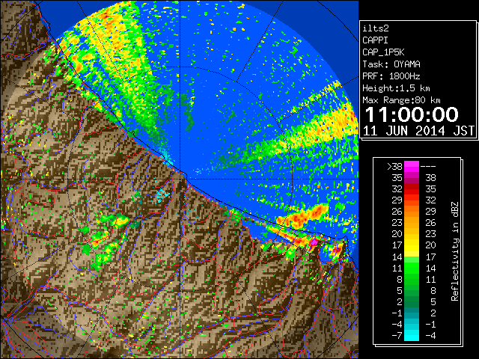The image size is (479, 359).
Task: Click the bright green 11-14 dBZ legend swatch
Action: [412, 268]
